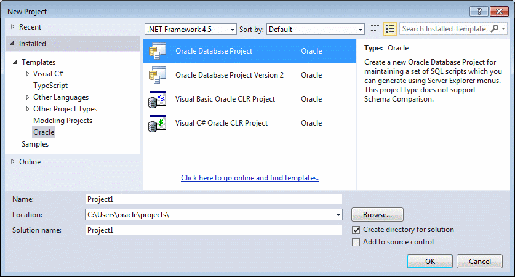Enable Add to source control checkbox
515x277 pixels.
(x=356, y=242)
